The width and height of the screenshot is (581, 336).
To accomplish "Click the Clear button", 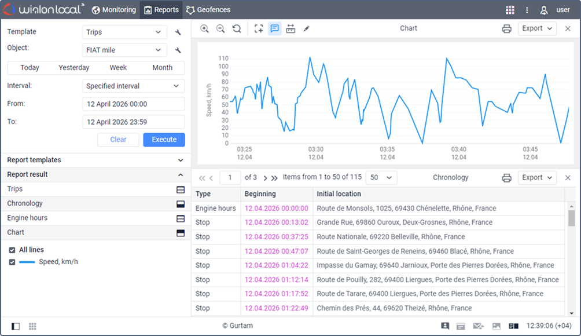I will [x=118, y=140].
